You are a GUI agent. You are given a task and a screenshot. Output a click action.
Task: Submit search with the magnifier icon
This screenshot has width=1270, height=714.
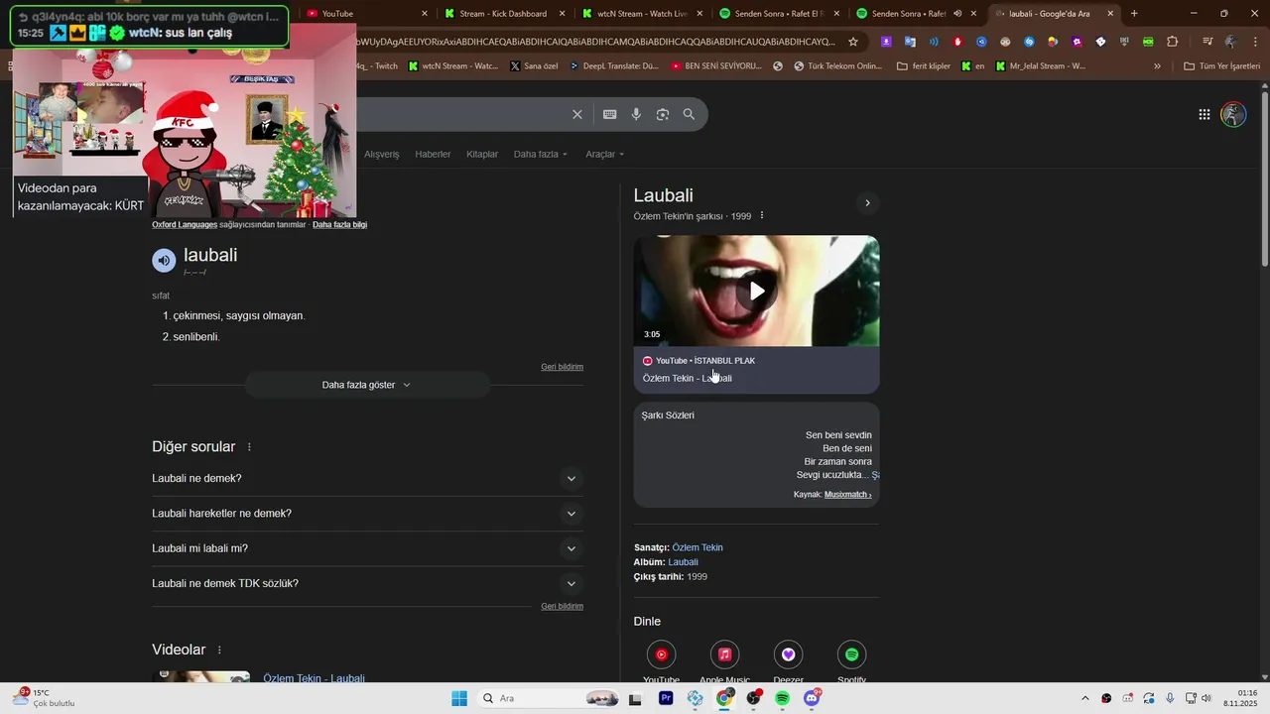689,114
